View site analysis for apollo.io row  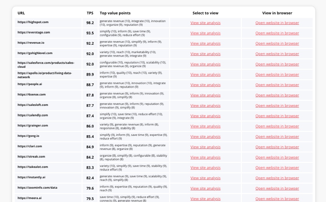coord(205,75)
